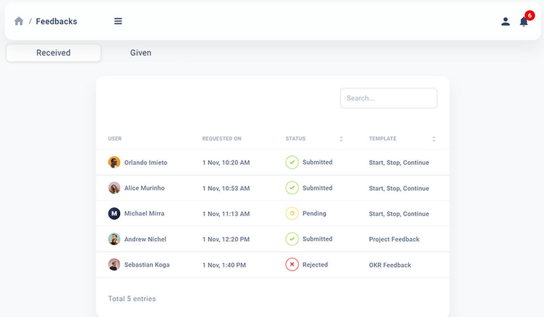544x317 pixels.
Task: Click Start, Stop, Continue in Orlando Imieto's row
Action: pos(399,163)
